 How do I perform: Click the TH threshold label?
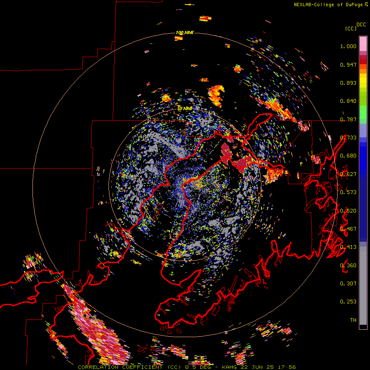pyautogui.click(x=353, y=320)
